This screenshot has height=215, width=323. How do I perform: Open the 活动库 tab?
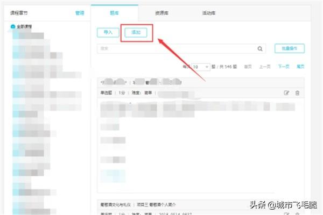[x=209, y=13]
